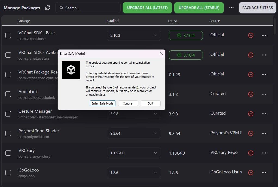
Task: Remove AudioLink package
Action: [x=251, y=94]
